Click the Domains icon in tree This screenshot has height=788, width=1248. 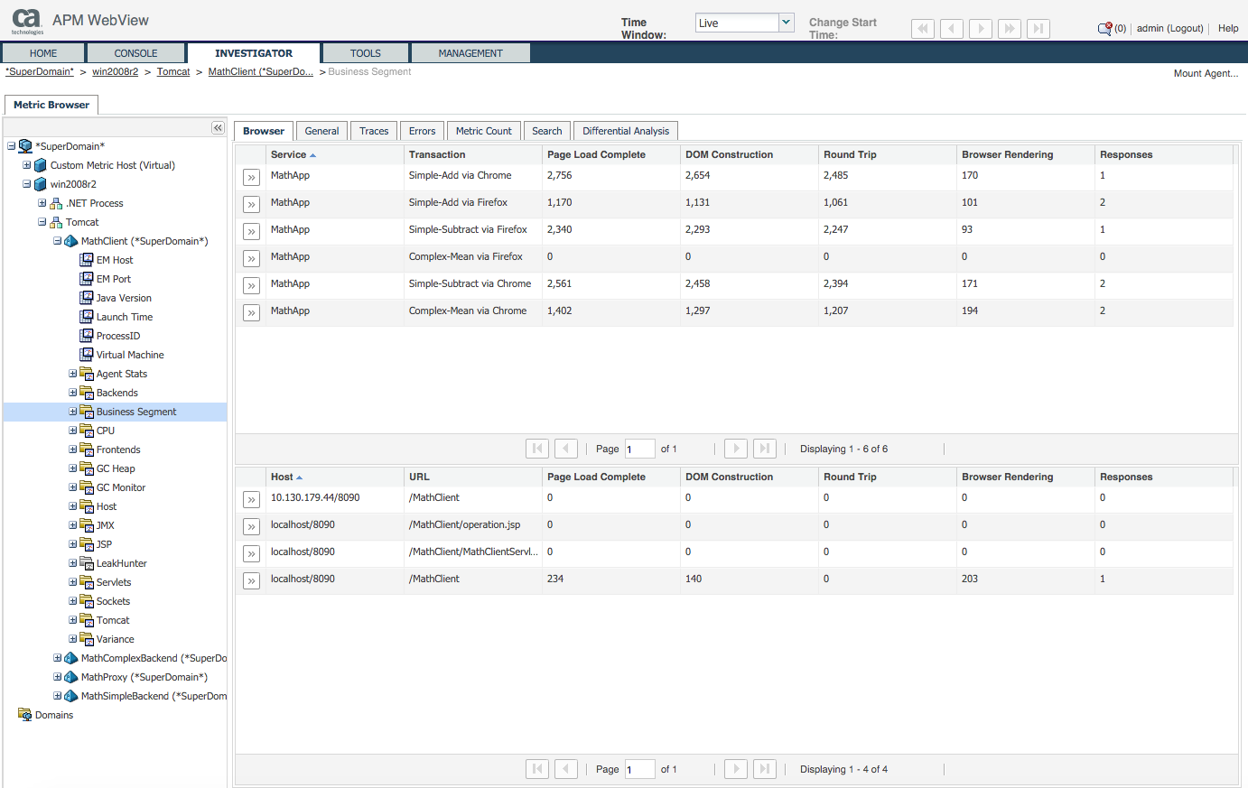click(25, 715)
